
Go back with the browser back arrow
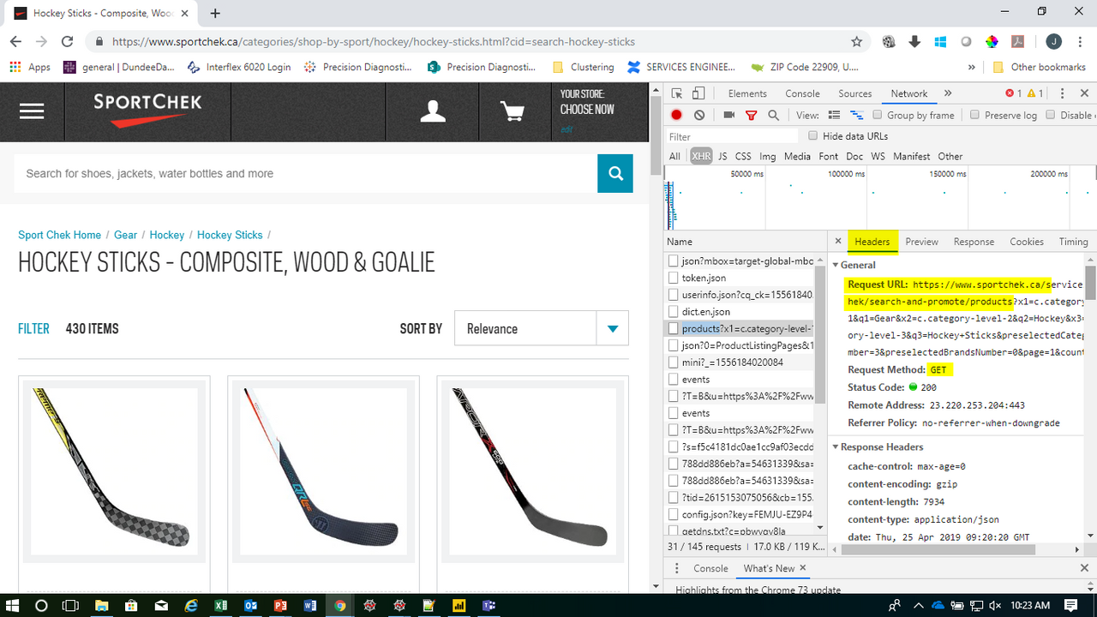(15, 41)
